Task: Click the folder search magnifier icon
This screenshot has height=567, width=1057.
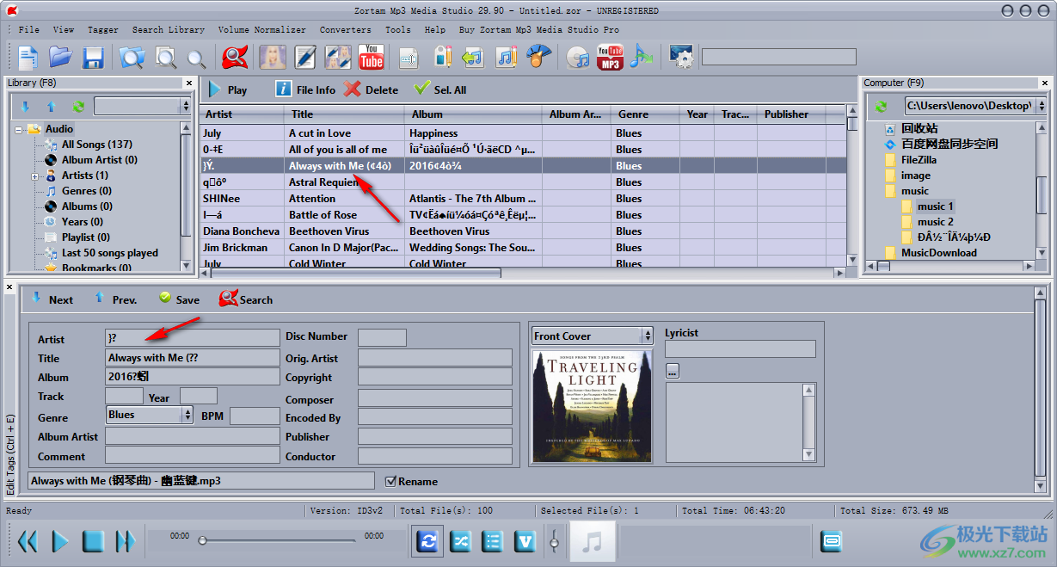Action: tap(132, 58)
